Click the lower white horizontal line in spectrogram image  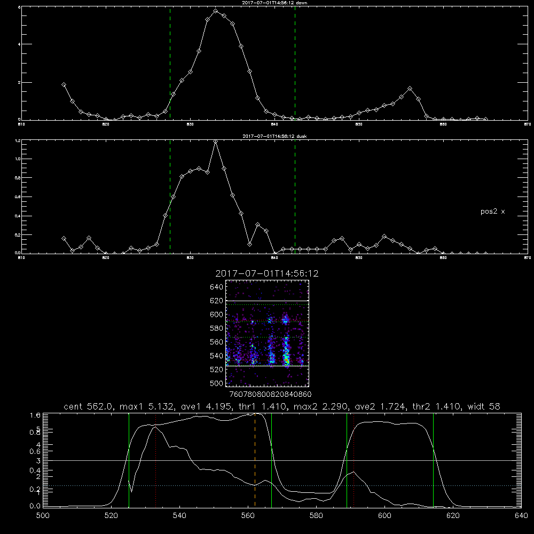(x=268, y=366)
